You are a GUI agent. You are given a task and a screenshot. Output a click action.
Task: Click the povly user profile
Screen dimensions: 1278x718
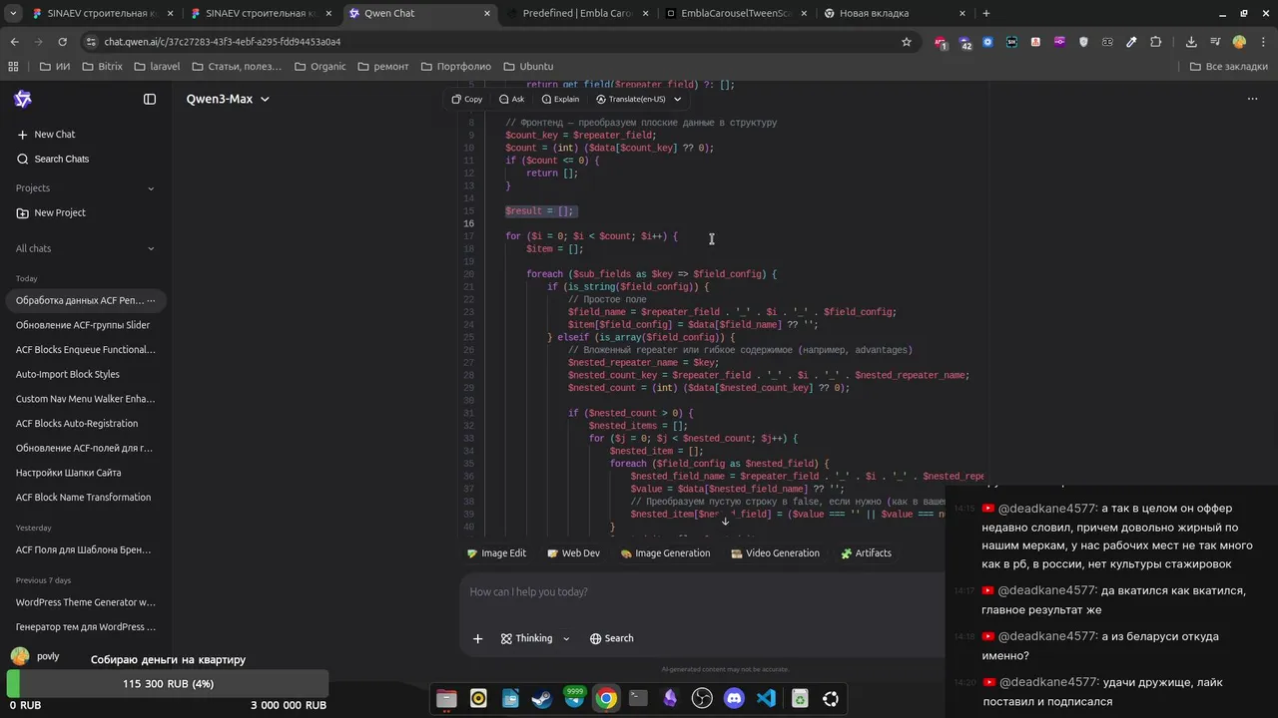coord(36,656)
